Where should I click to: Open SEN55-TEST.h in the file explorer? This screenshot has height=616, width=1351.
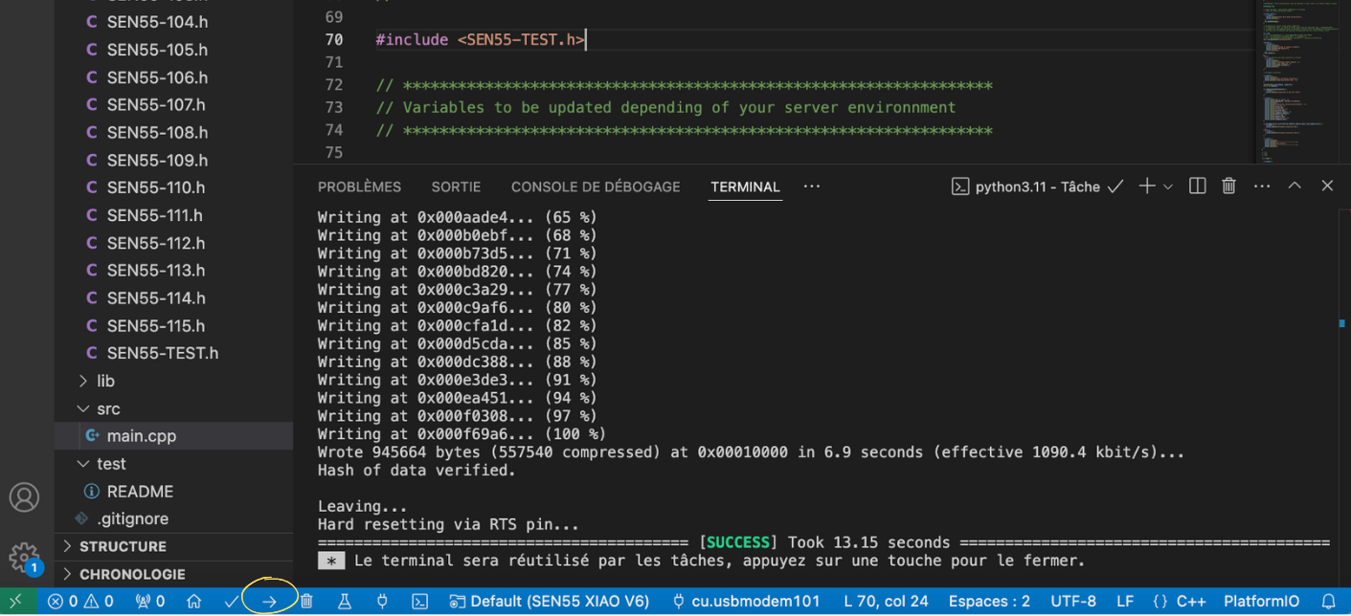click(x=162, y=353)
